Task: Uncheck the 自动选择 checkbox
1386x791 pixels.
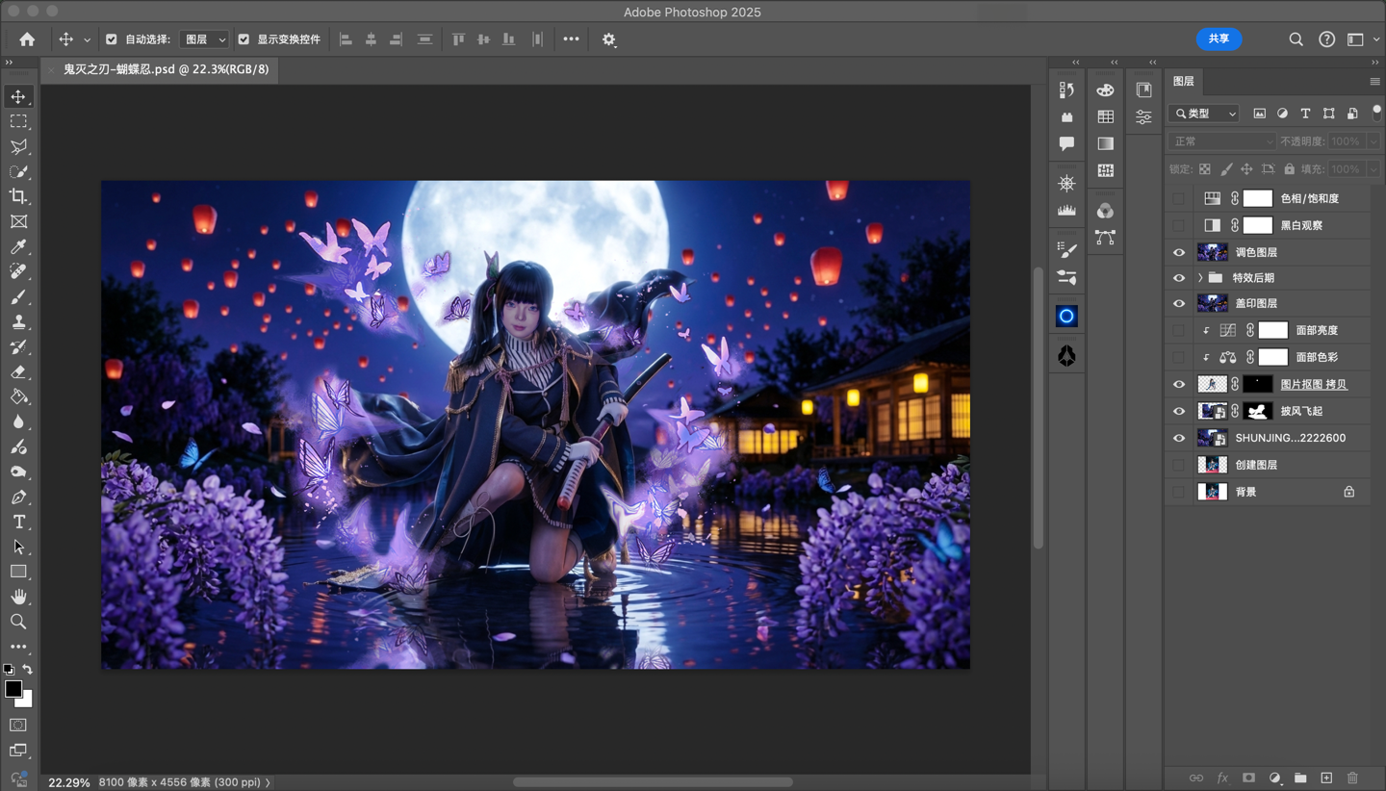Action: tap(112, 39)
